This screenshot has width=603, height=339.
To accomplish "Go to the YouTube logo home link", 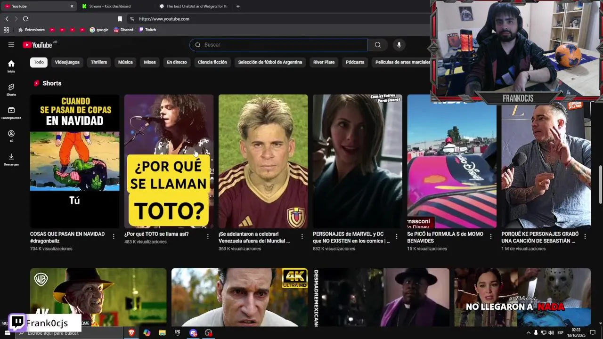I will [x=37, y=45].
